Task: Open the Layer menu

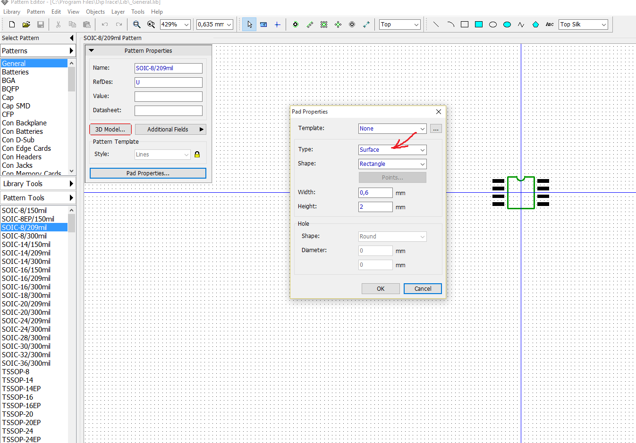Action: click(118, 12)
